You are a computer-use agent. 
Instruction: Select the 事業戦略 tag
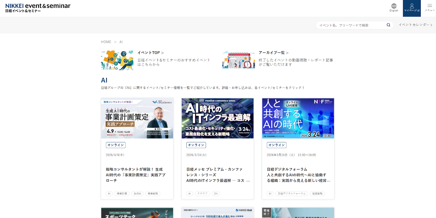[x=153, y=194]
